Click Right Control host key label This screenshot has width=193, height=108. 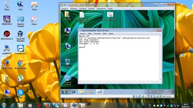pyautogui.click(x=167, y=96)
